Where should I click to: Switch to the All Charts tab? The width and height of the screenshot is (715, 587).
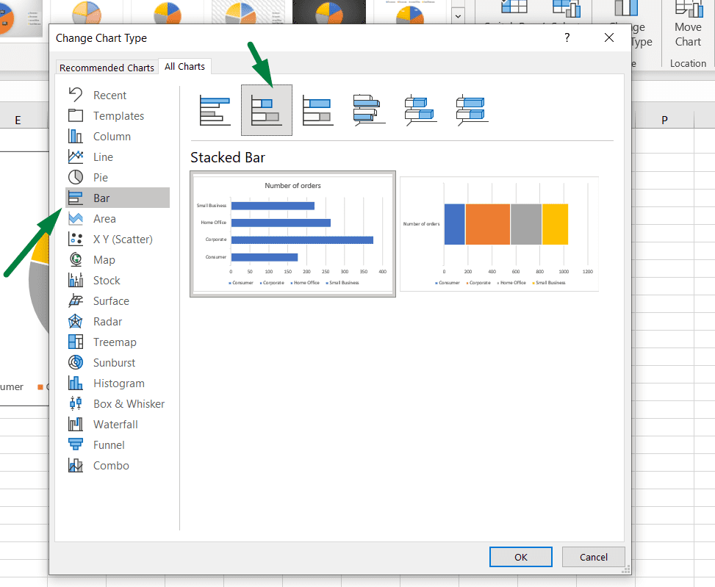(184, 66)
